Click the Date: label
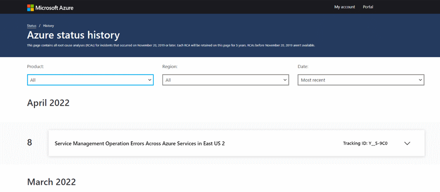Image resolution: width=440 pixels, height=192 pixels. tap(303, 67)
